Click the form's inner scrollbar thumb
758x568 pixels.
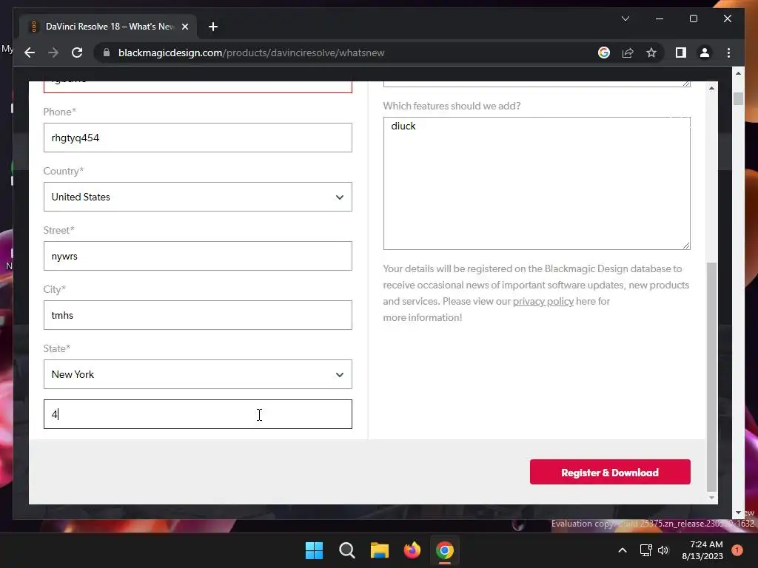[x=711, y=376]
